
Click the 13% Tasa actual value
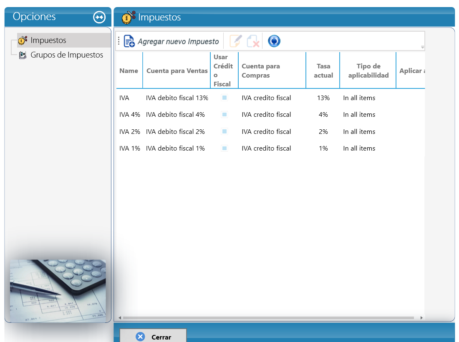(323, 98)
